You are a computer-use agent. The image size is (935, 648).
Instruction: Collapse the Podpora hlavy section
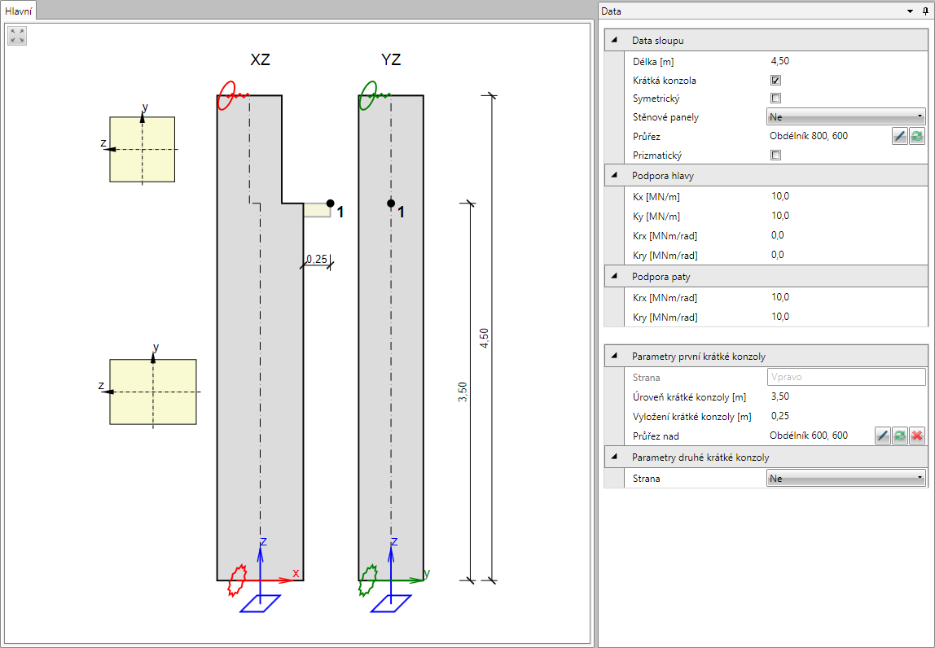pos(614,175)
